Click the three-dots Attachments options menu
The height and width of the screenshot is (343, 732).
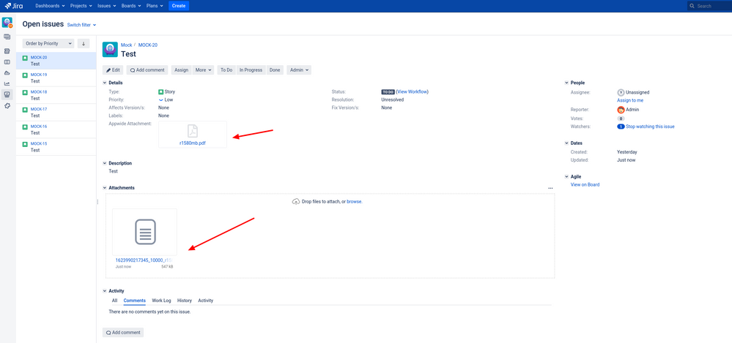click(550, 188)
